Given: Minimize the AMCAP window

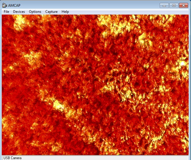Looking at the screenshot, I should click(x=164, y=5).
